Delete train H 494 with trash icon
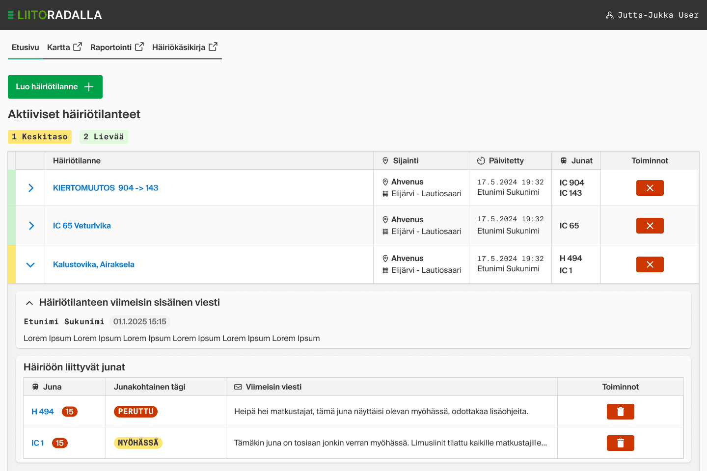The width and height of the screenshot is (707, 471). [x=620, y=412]
